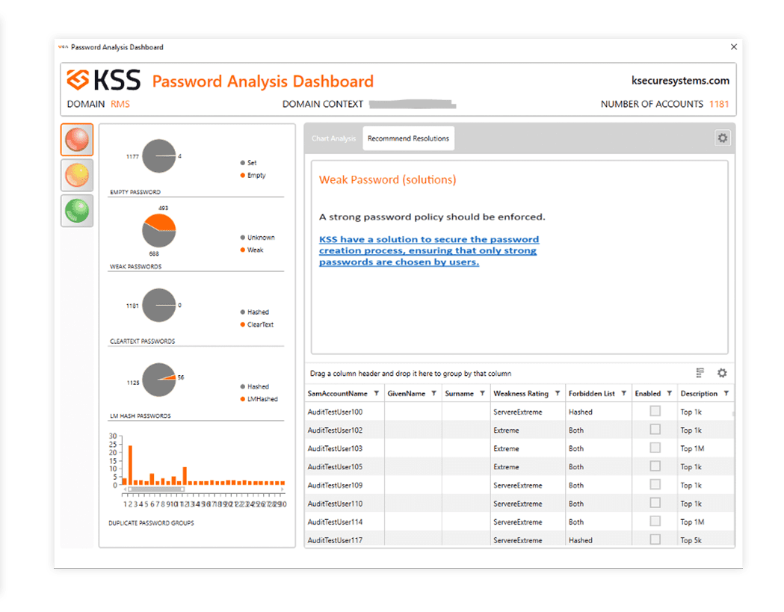
Task: Click the green traffic light severity button
Action: point(77,211)
